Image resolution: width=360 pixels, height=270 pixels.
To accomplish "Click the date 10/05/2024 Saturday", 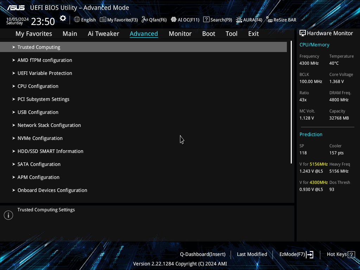I will pyautogui.click(x=18, y=21).
